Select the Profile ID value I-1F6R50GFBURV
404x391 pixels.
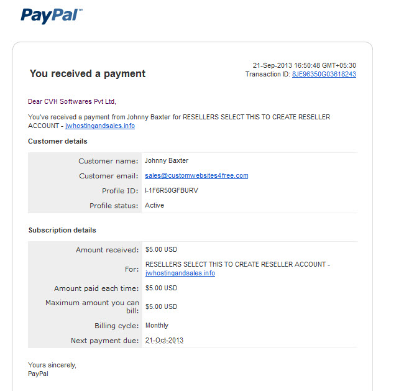[x=172, y=190]
